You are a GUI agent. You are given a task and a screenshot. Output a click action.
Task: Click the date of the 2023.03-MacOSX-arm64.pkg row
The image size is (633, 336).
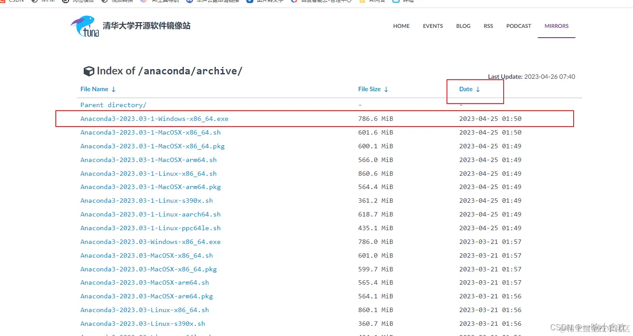coord(490,296)
